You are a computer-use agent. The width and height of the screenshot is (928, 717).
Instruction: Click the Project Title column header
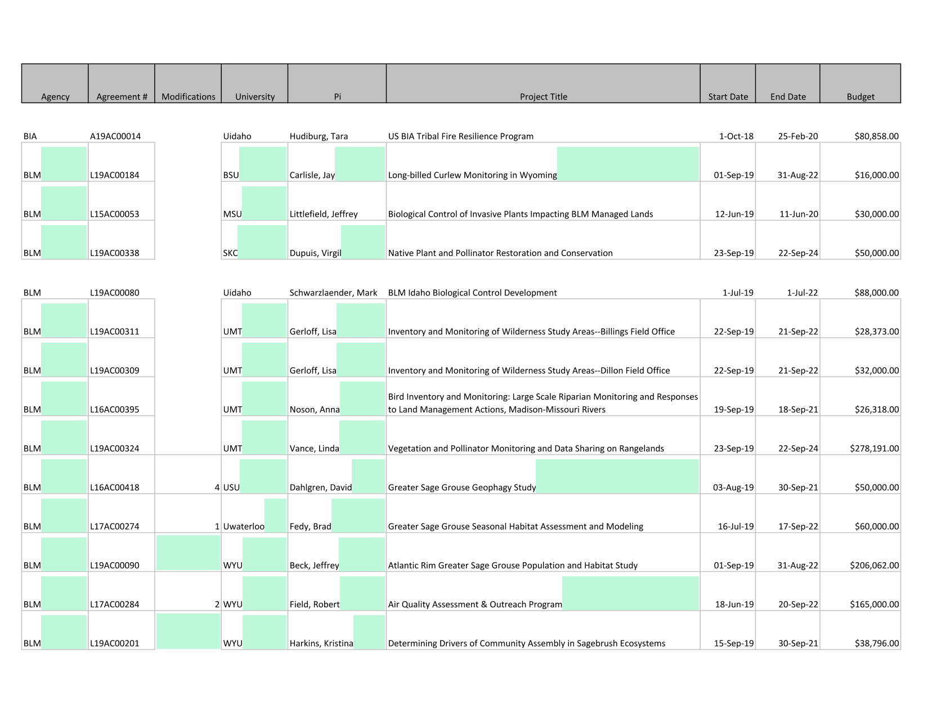click(x=543, y=83)
